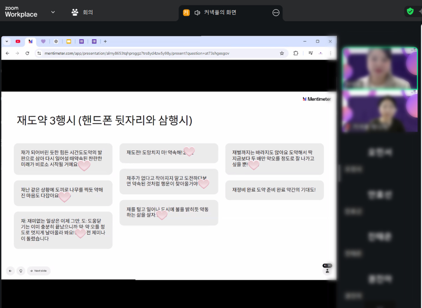Bookmark this page with the star icon
This screenshot has width=422, height=308.
282,53
